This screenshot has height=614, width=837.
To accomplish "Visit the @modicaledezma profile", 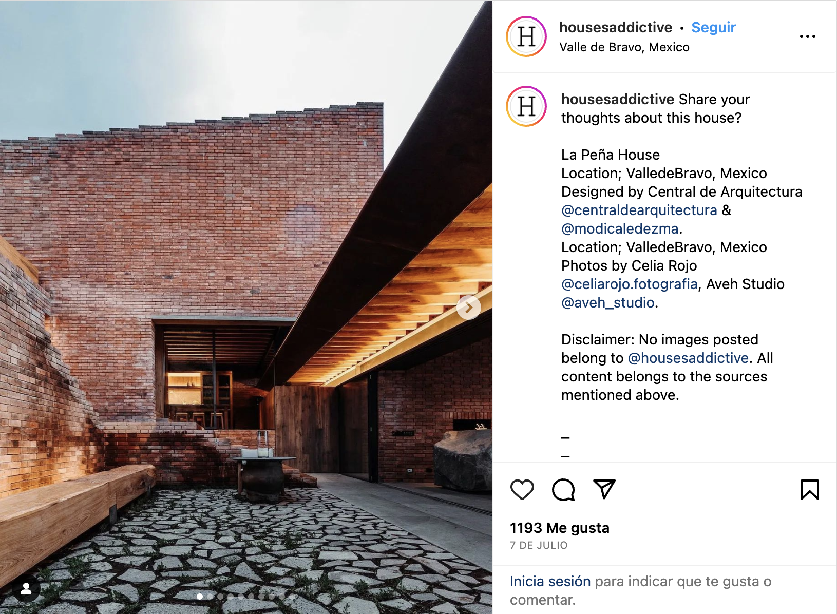I will (x=620, y=228).
